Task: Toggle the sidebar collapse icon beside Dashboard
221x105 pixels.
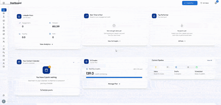Action: pos(4,3)
